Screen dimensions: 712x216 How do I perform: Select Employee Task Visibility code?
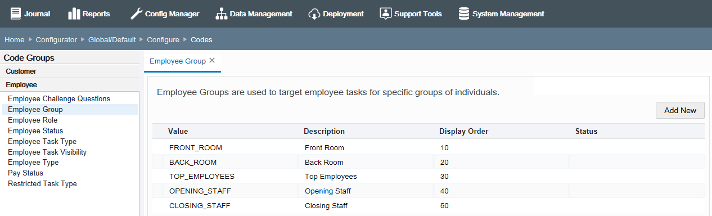click(x=47, y=152)
